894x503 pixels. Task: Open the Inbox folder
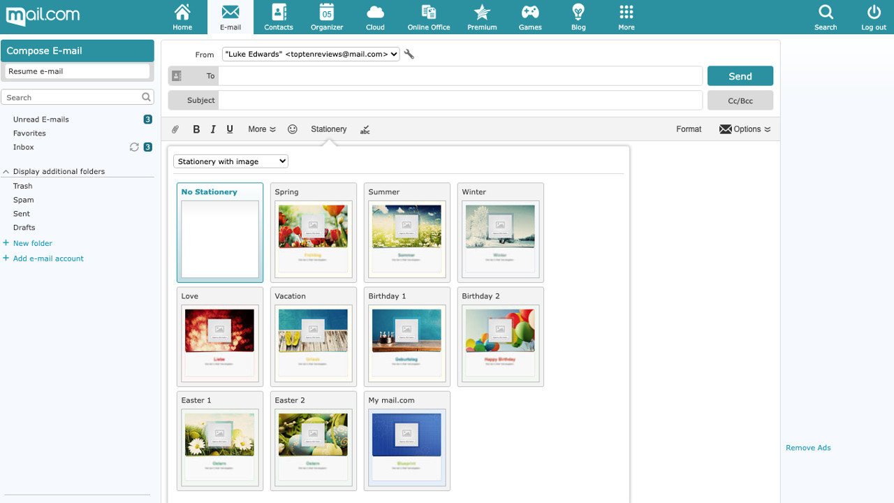24,147
